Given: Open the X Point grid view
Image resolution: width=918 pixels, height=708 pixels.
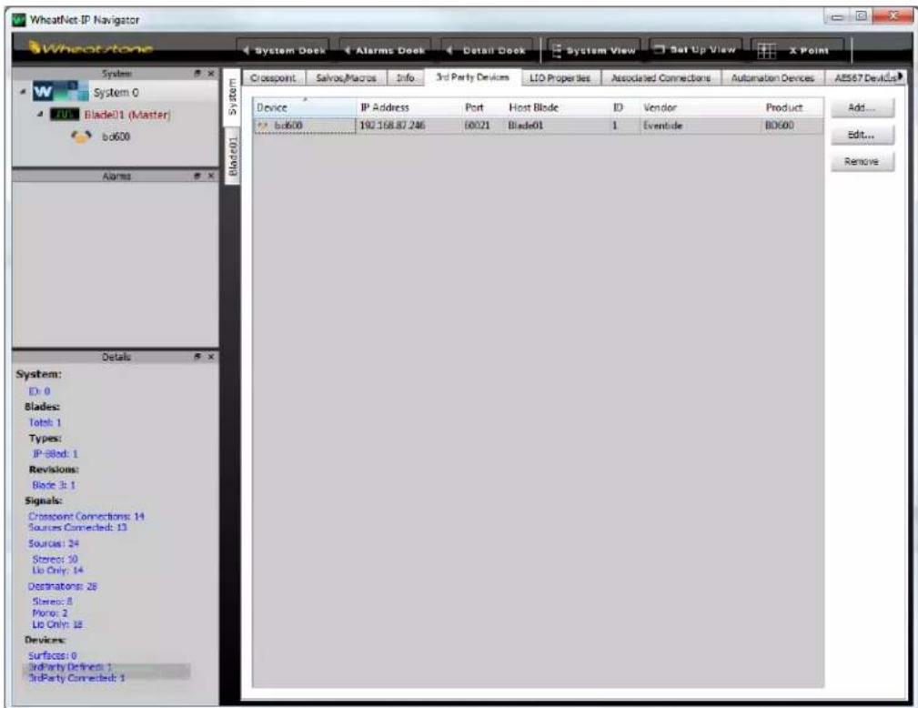Looking at the screenshot, I should (x=797, y=50).
